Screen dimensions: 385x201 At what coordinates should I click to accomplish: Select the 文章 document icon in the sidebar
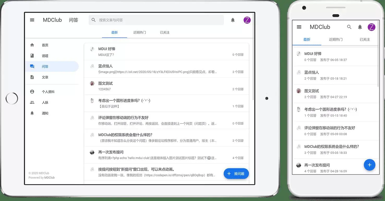[32, 77]
